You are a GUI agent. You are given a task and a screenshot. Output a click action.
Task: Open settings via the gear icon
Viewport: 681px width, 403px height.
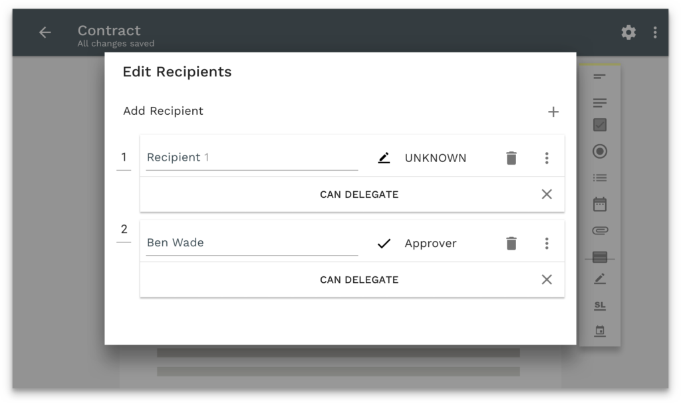click(x=628, y=33)
